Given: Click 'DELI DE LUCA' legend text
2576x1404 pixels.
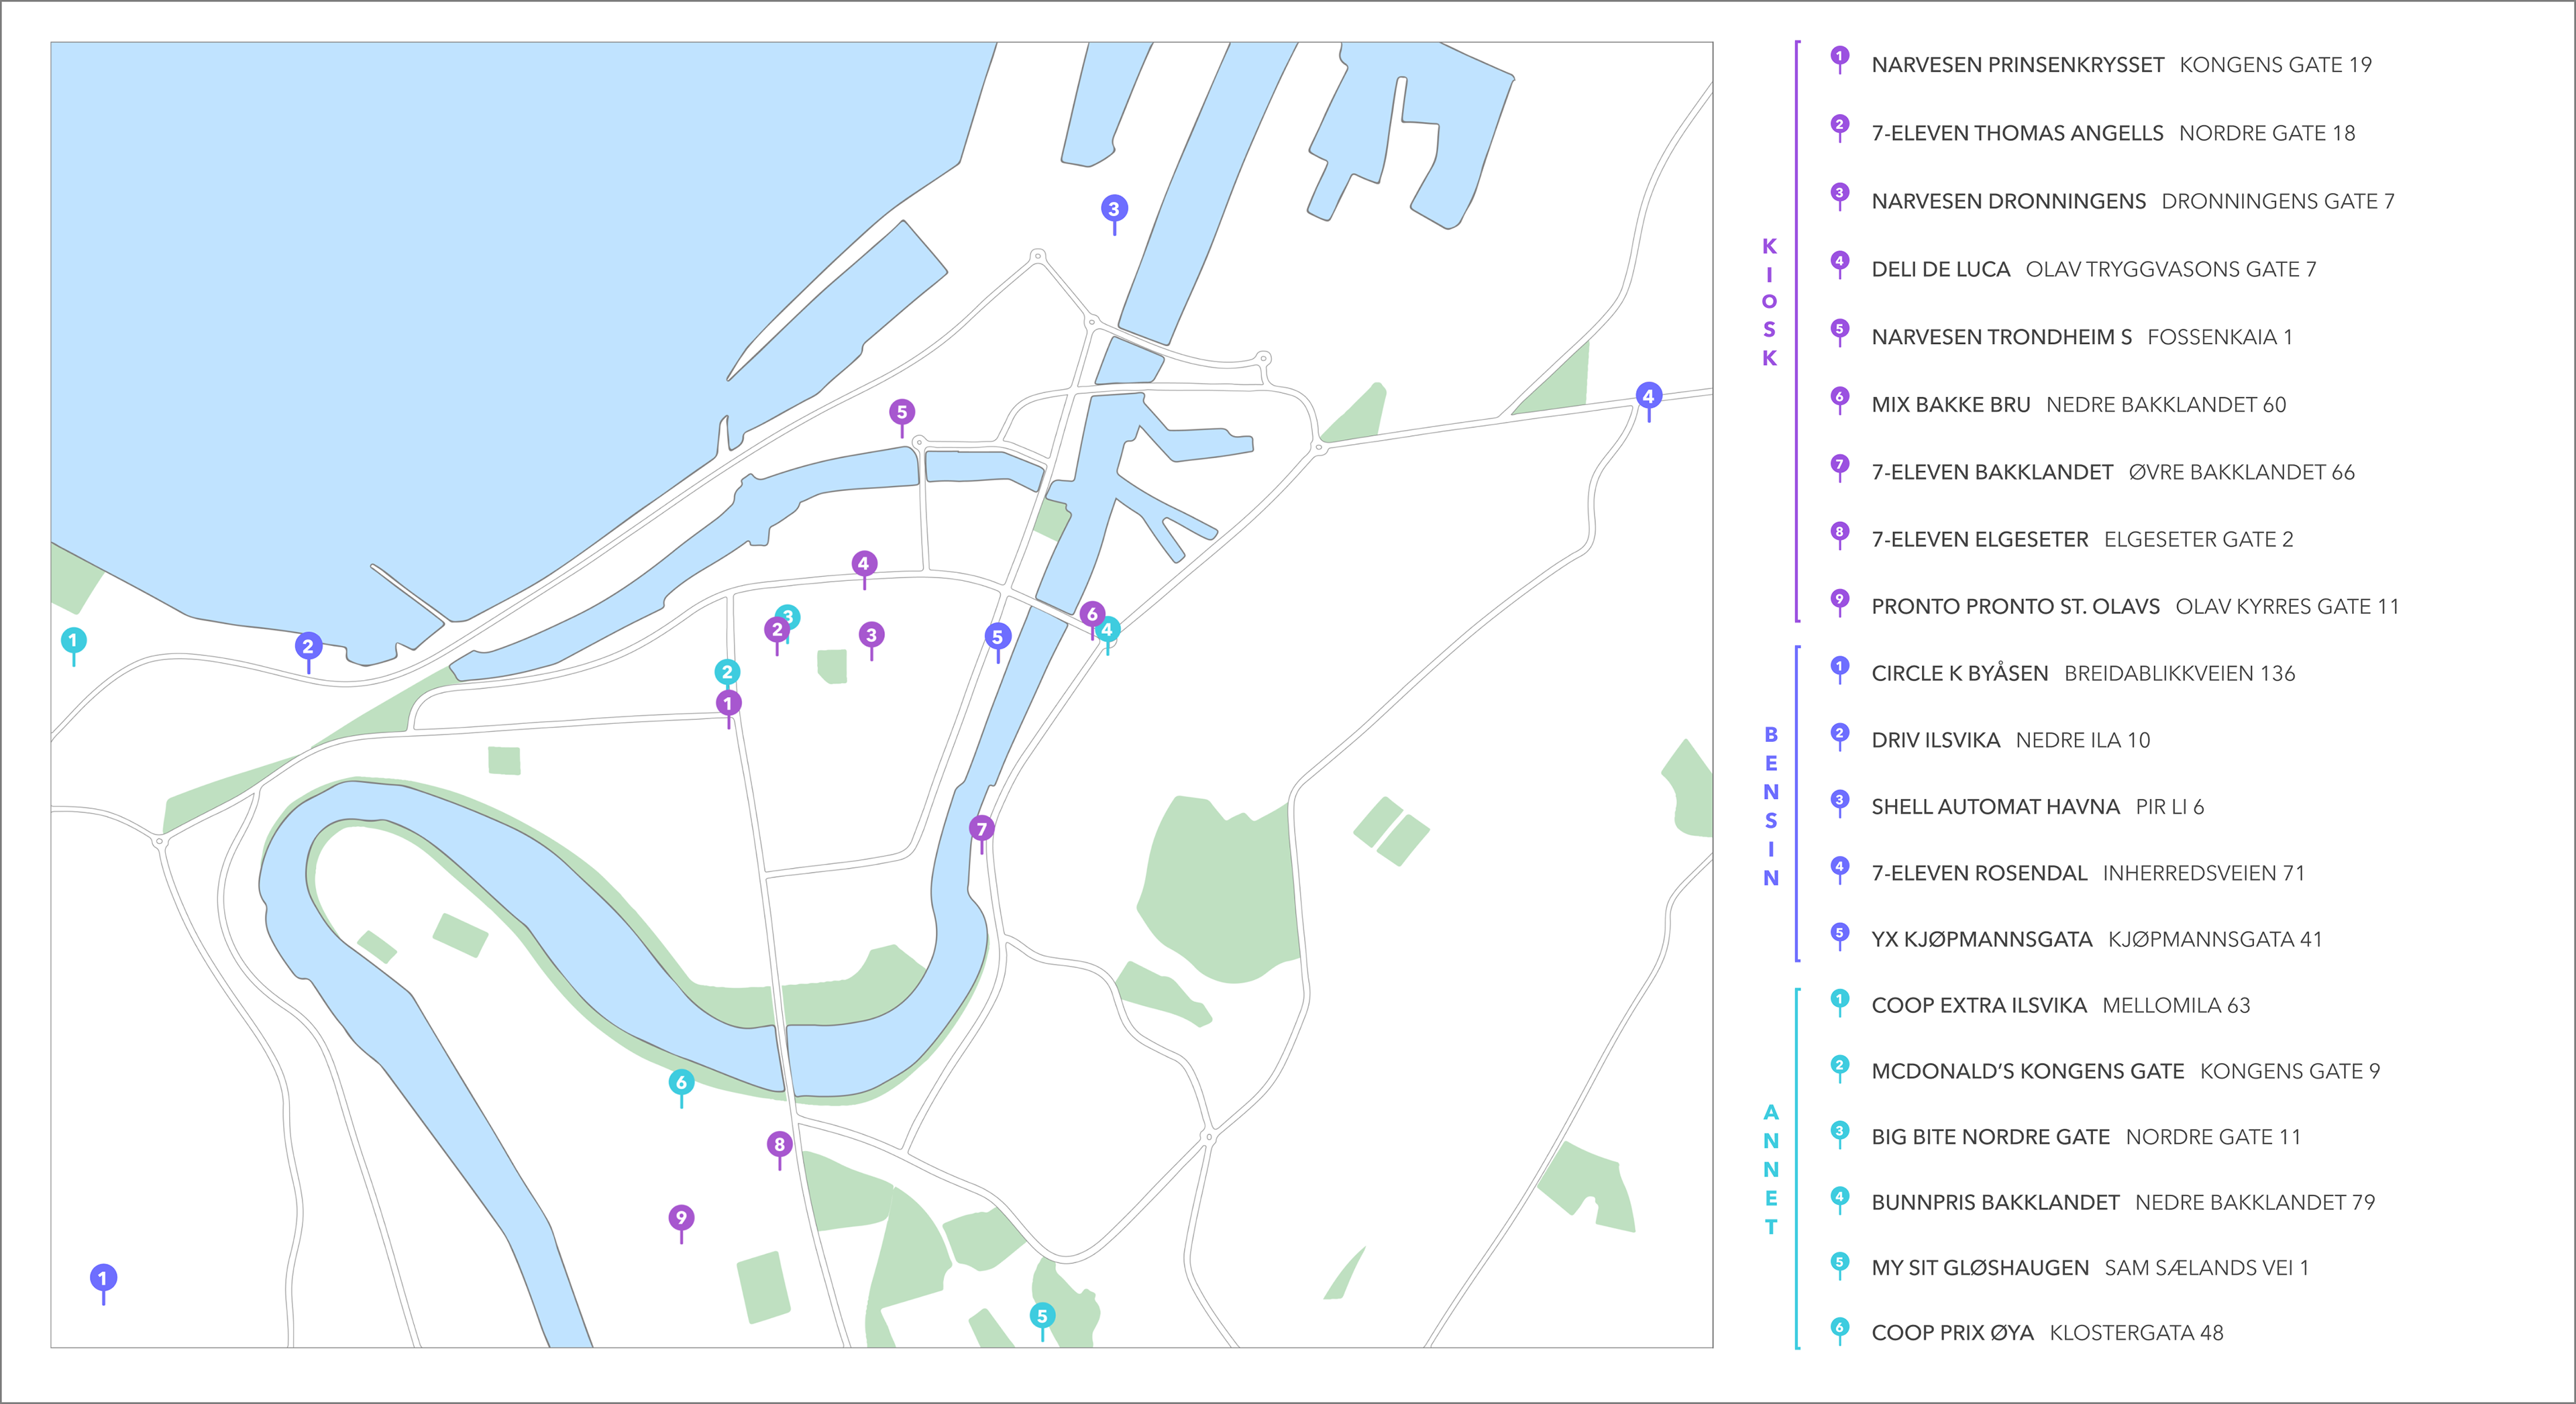Looking at the screenshot, I should (x=1940, y=269).
